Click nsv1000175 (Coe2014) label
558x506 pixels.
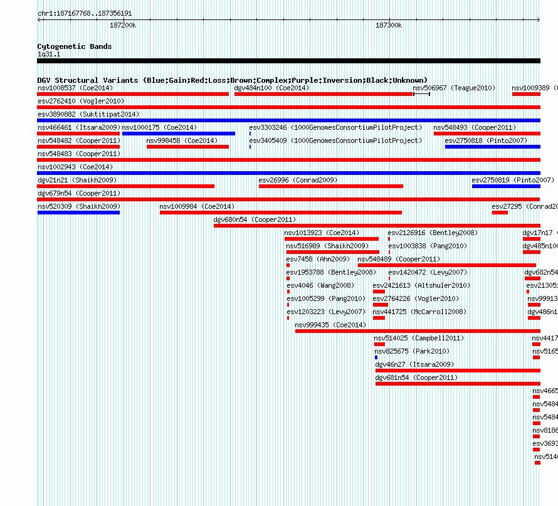click(159, 127)
